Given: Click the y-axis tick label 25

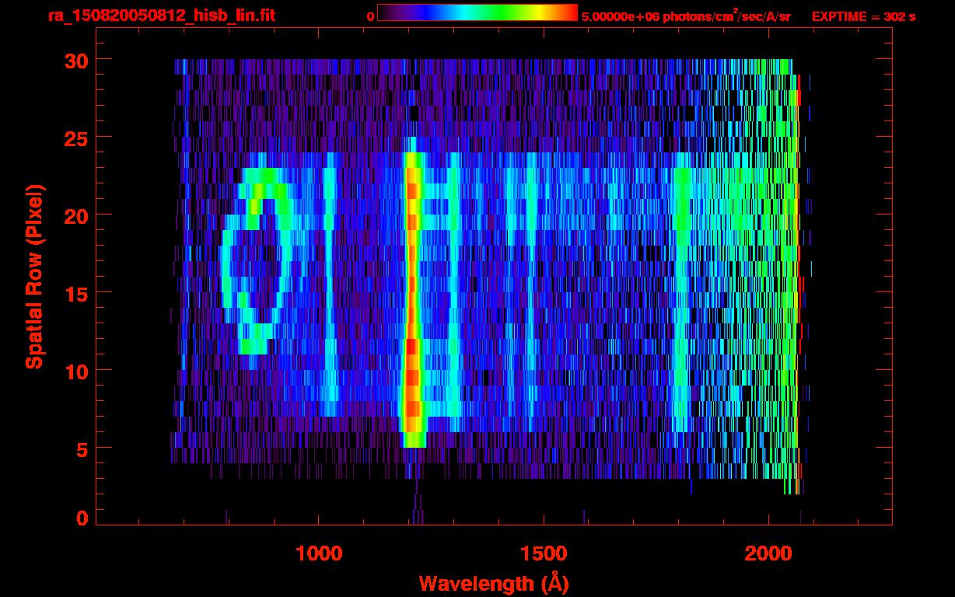Looking at the screenshot, I should (x=75, y=138).
